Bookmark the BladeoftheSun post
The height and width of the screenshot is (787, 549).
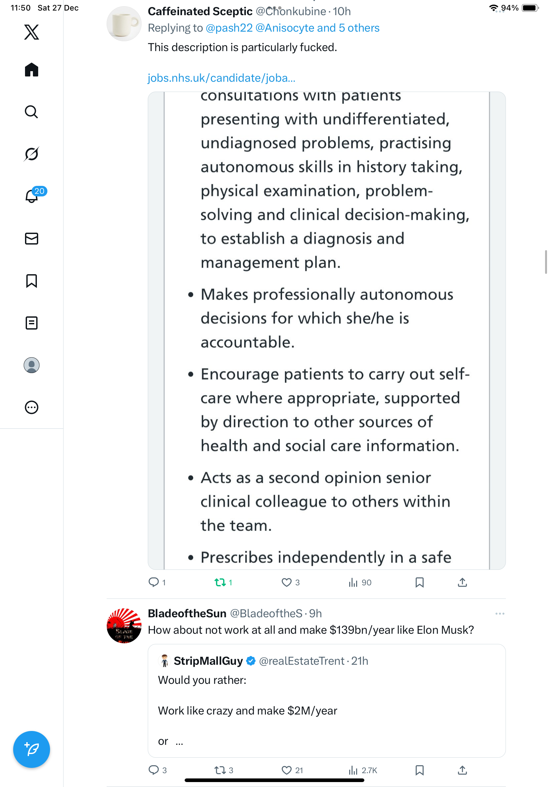point(419,770)
